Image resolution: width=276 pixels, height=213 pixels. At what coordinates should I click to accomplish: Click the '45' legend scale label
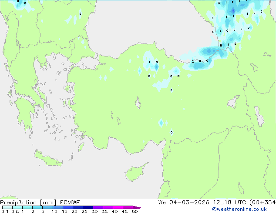(x=125, y=211)
